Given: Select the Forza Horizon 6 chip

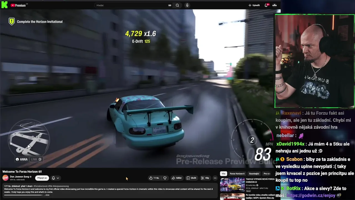Looking at the screenshot, I should pos(237,174).
